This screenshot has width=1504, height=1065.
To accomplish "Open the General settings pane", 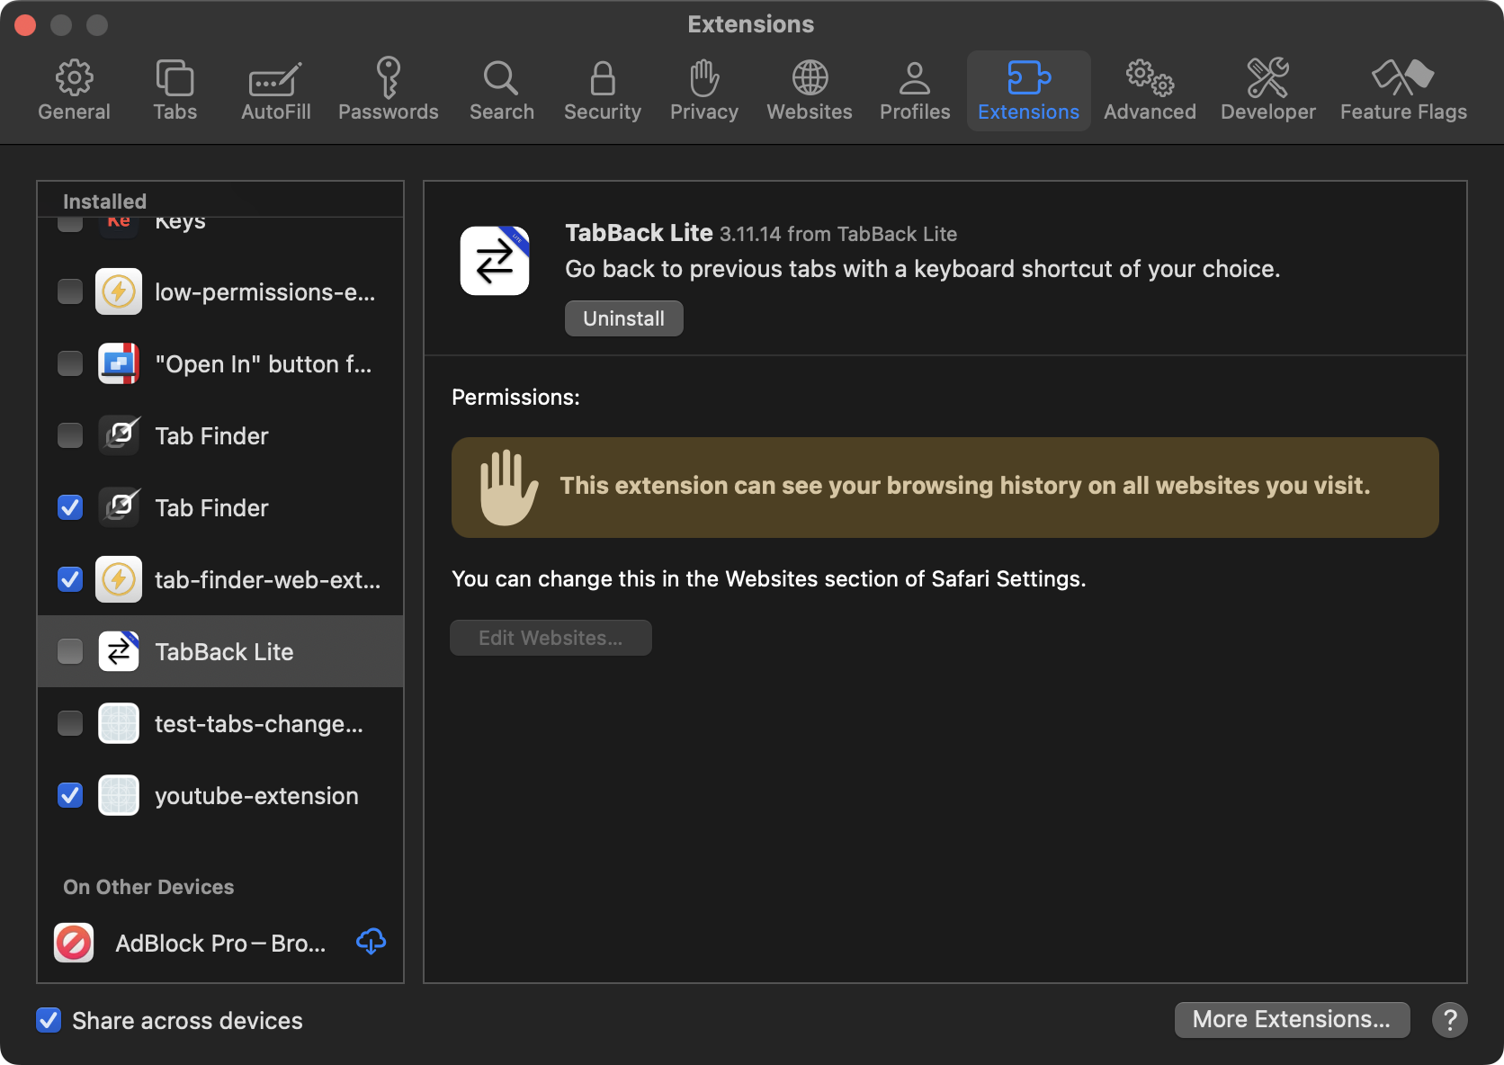I will pos(74,91).
